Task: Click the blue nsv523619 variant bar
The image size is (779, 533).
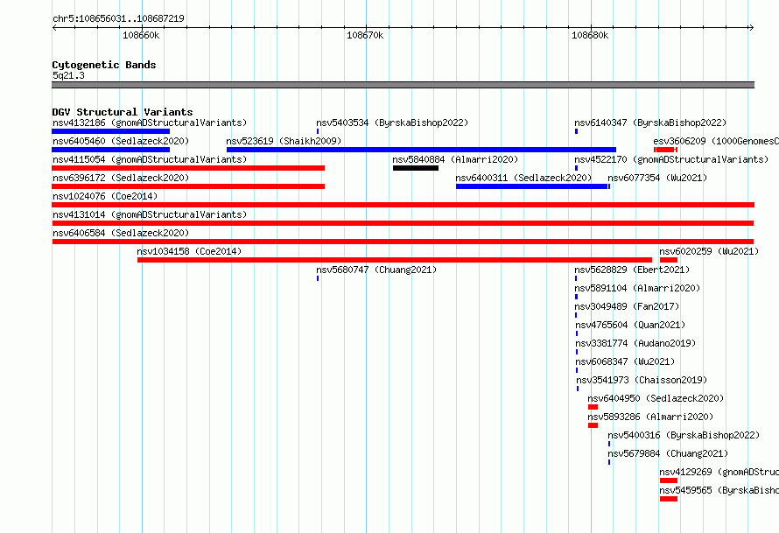Action: point(421,150)
